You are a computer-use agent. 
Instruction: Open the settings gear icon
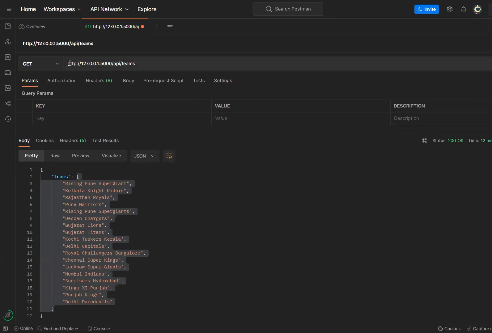coord(450,9)
